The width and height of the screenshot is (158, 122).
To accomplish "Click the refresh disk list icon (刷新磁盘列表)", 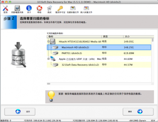I will (x=17, y=8).
